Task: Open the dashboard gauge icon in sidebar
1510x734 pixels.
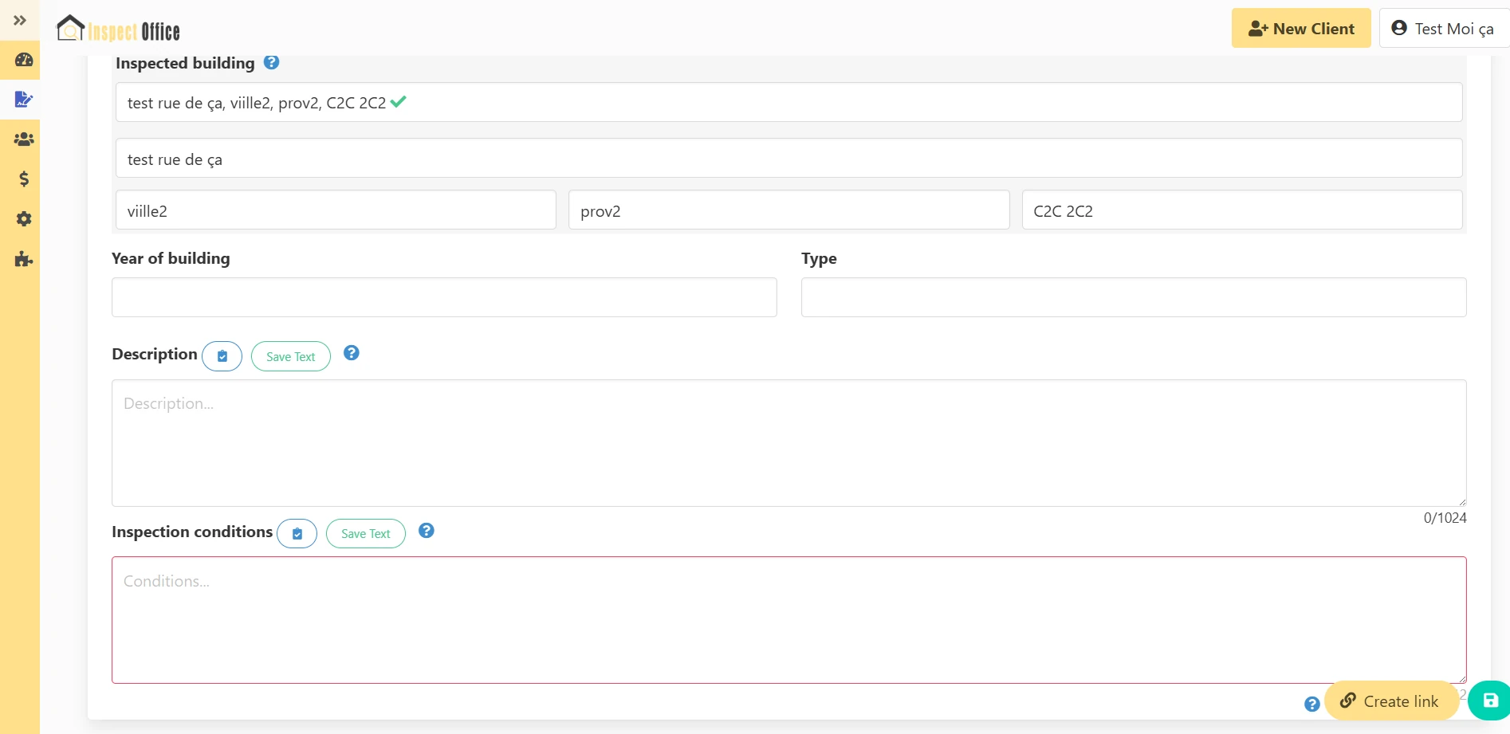Action: [24, 60]
